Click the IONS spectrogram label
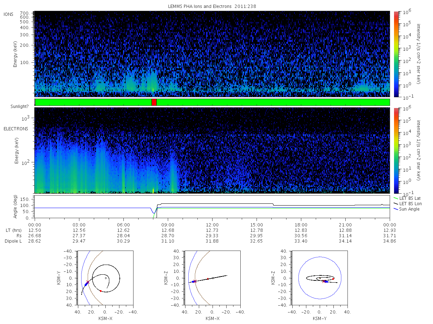Screen dimensions: 433x324 coord(9,14)
